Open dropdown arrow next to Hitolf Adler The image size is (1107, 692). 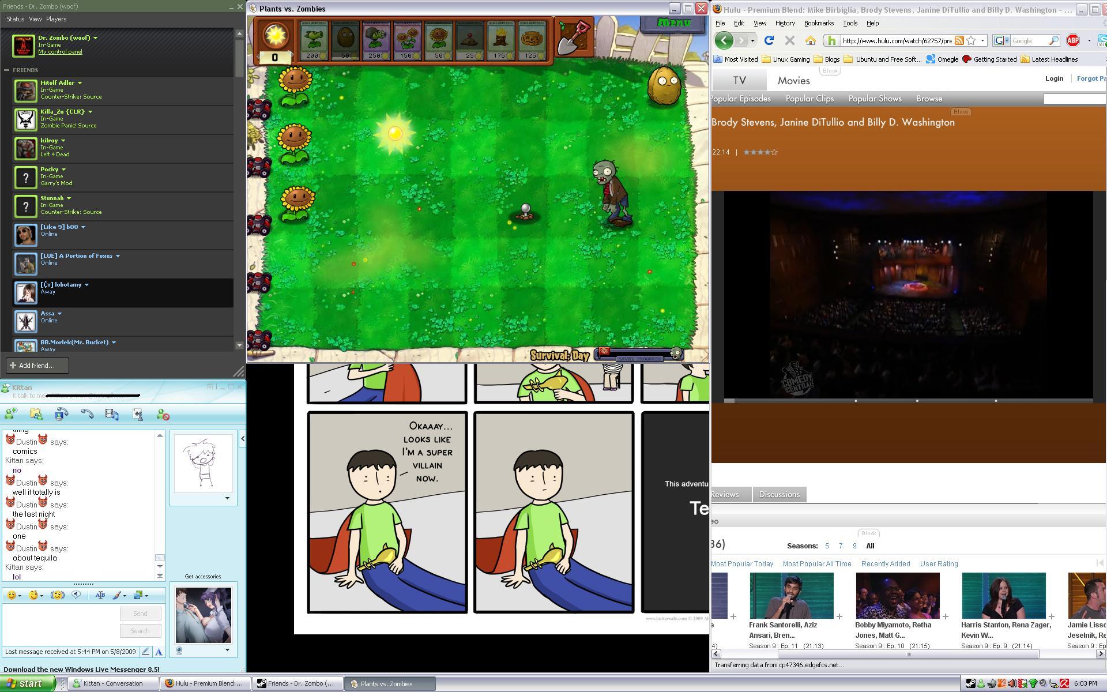pyautogui.click(x=80, y=83)
